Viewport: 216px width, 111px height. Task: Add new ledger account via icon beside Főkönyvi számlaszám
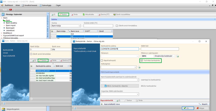pyautogui.click(x=178, y=56)
